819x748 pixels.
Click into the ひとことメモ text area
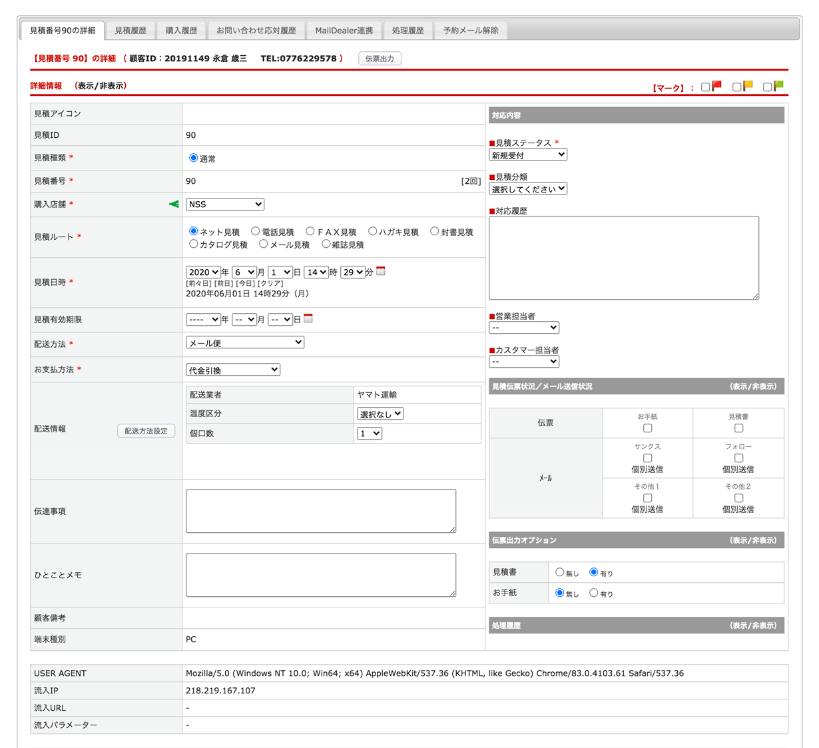coord(321,575)
